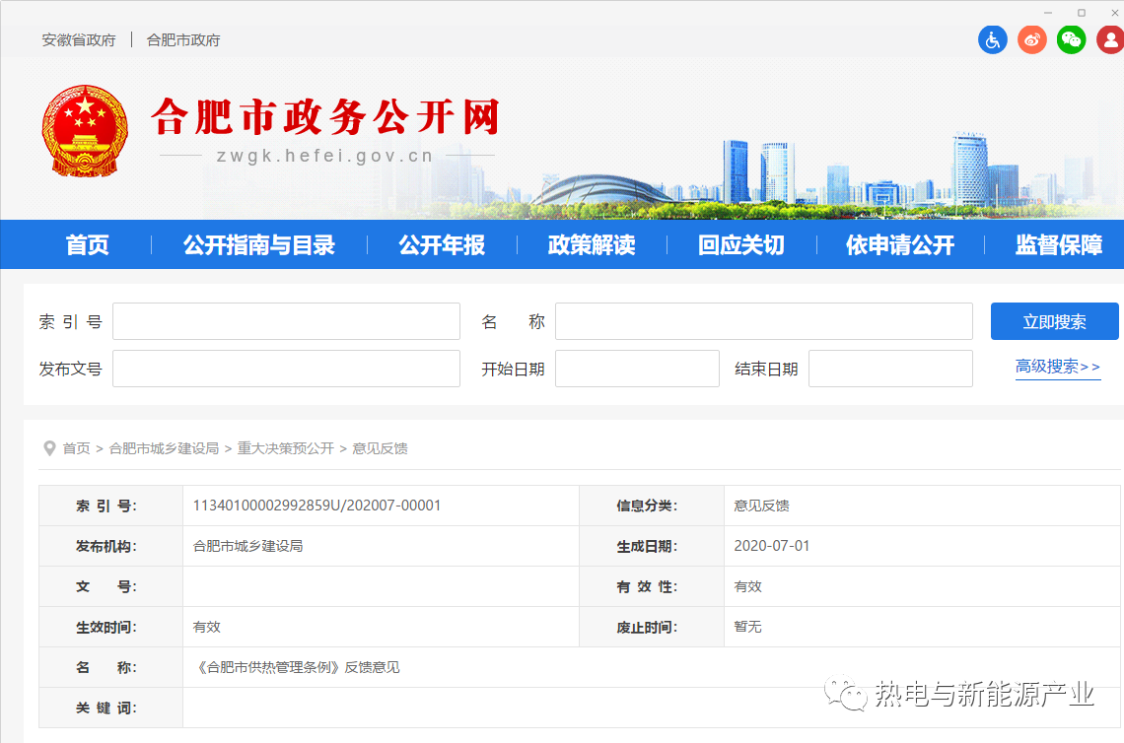Focus the 发布文号 input field
Screen dimensions: 1124x743
(286, 369)
